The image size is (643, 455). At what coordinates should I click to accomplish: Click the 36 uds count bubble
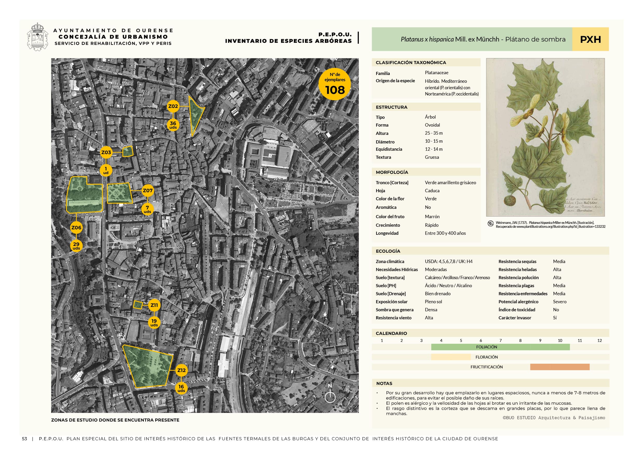pyautogui.click(x=173, y=125)
